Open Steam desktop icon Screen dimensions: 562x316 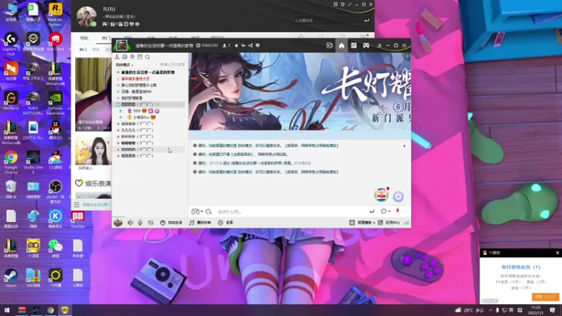point(11,278)
